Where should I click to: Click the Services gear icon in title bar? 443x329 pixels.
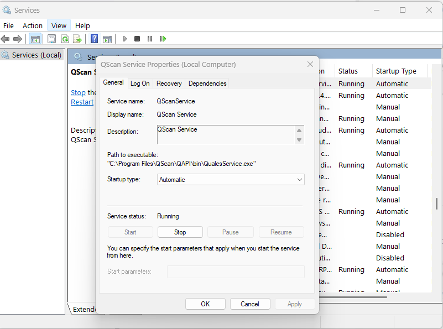pyautogui.click(x=7, y=10)
